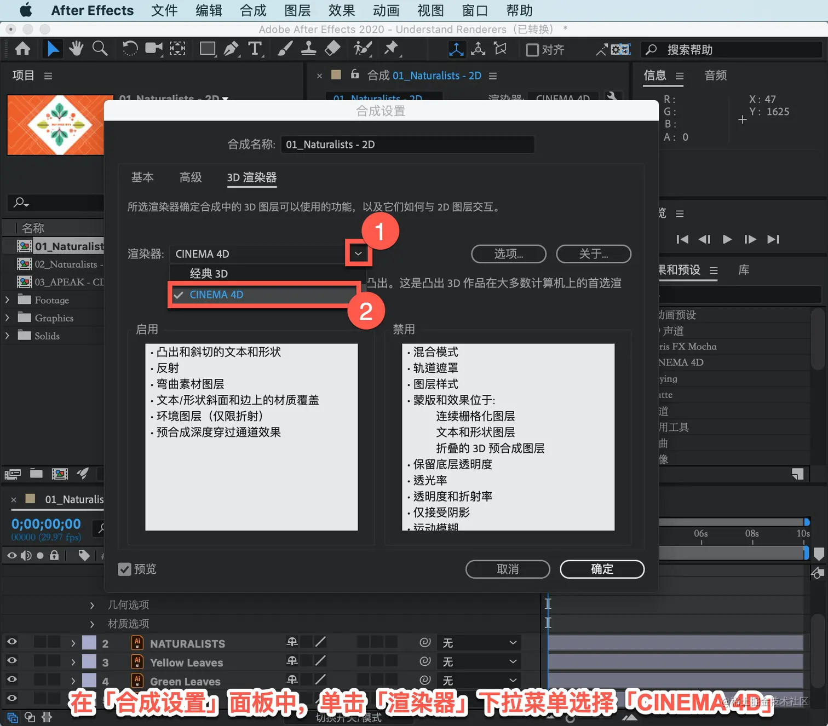Hide the NATURALISTS layer eye toggle

[12, 642]
